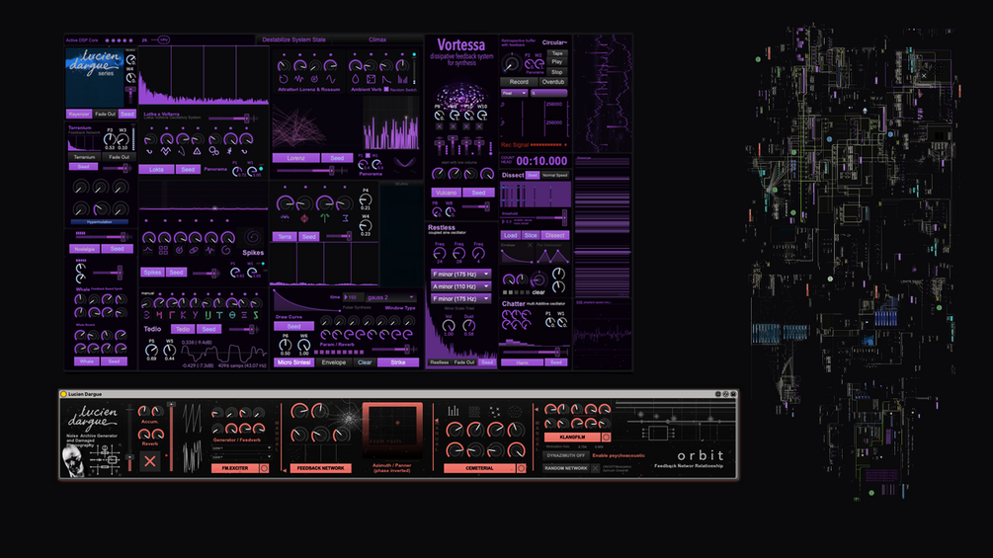Open the lower dropdown above FM.EXCITER
This screenshot has height=558, width=993.
241,457
